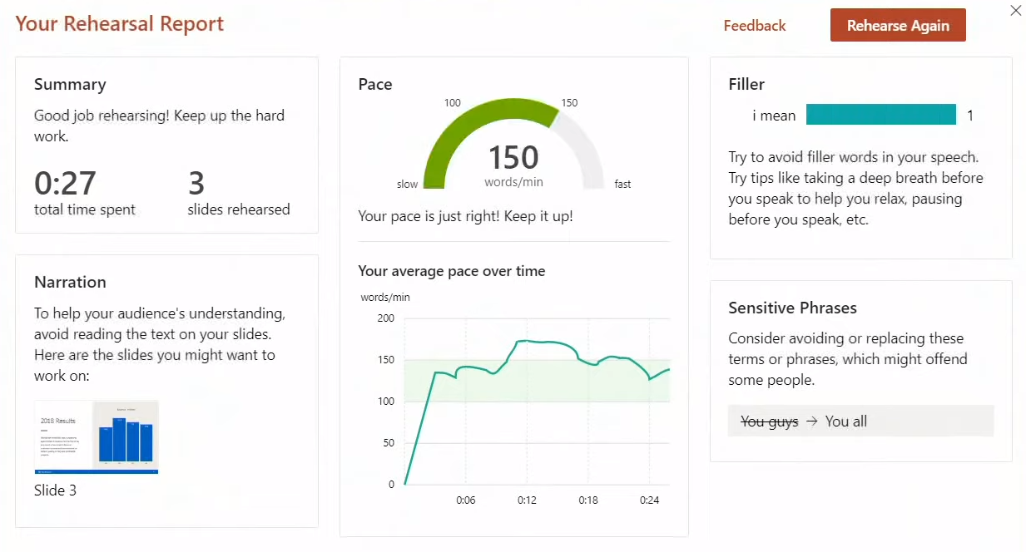Select the 'You guys → You all' suggestion
1026x552 pixels.
point(860,421)
